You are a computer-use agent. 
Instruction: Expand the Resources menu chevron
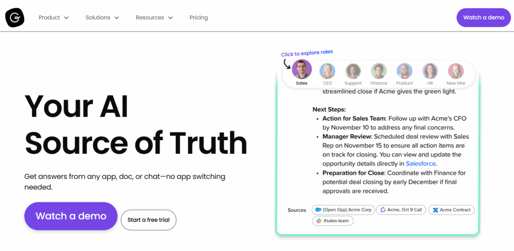click(x=170, y=18)
